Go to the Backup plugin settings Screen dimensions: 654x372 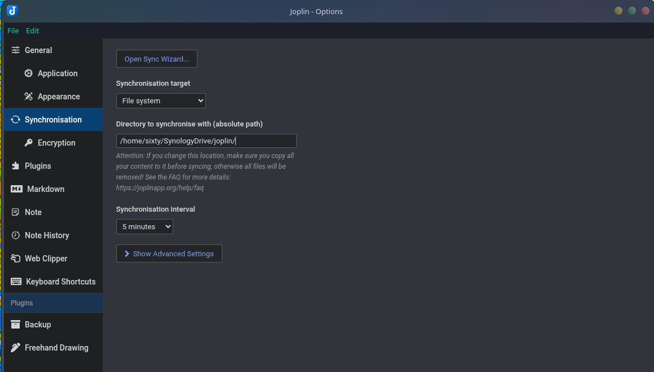[38, 325]
